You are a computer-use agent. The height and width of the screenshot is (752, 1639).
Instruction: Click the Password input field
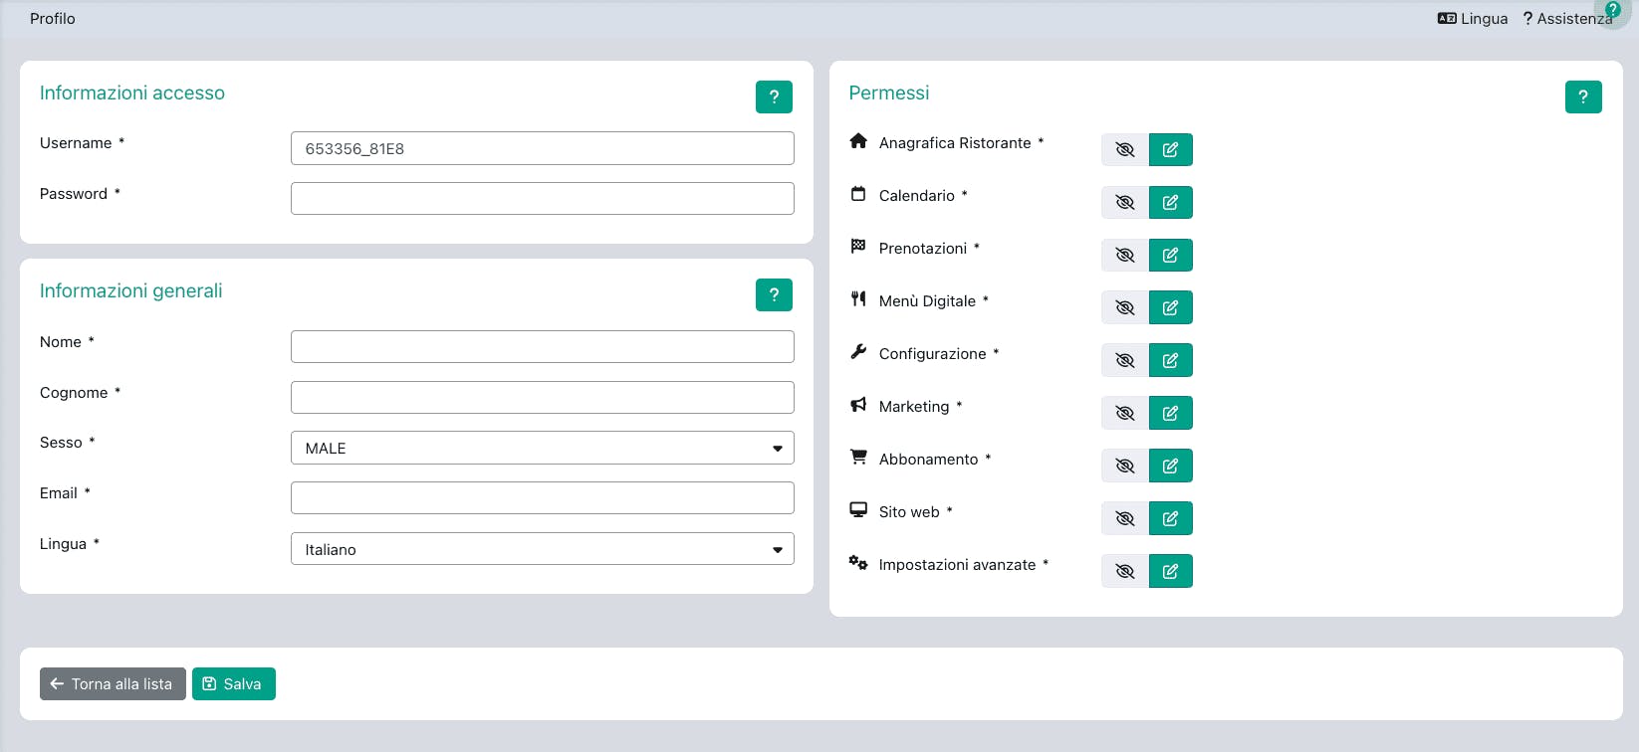coord(542,199)
